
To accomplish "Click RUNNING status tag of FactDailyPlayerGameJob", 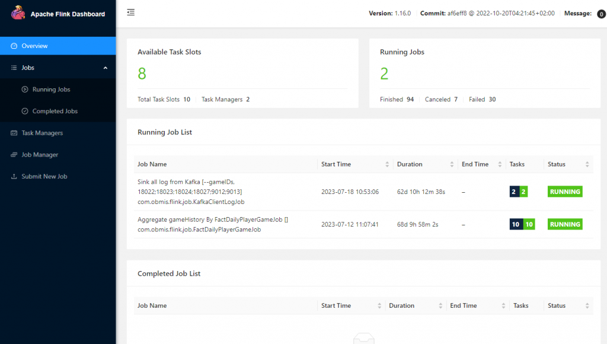I will (x=565, y=224).
